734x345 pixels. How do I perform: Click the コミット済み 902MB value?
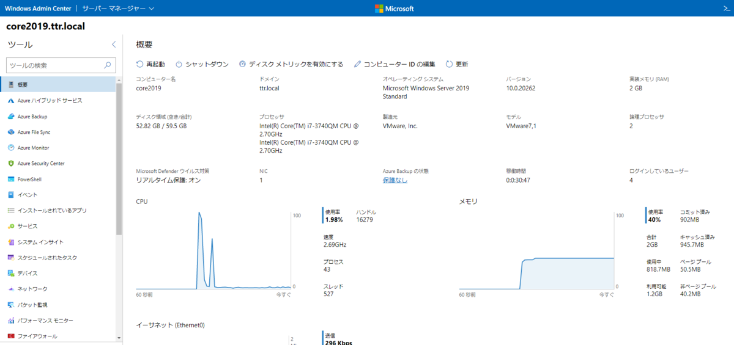tap(691, 220)
